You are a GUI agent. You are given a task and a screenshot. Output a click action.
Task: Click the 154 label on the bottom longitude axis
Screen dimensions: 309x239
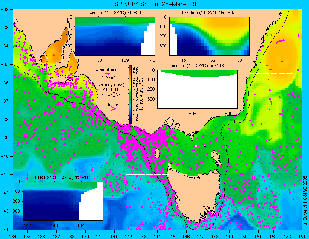[x=302, y=237]
